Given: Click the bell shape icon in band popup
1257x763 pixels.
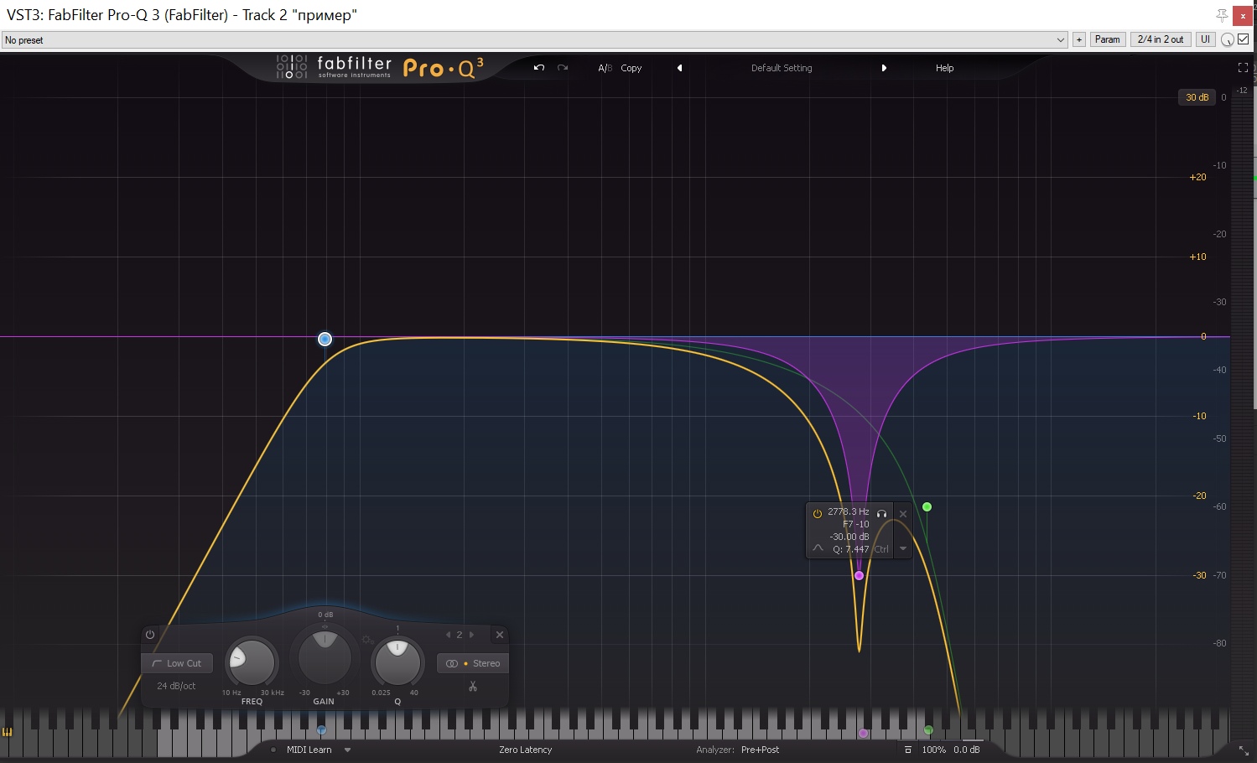Looking at the screenshot, I should click(x=818, y=548).
